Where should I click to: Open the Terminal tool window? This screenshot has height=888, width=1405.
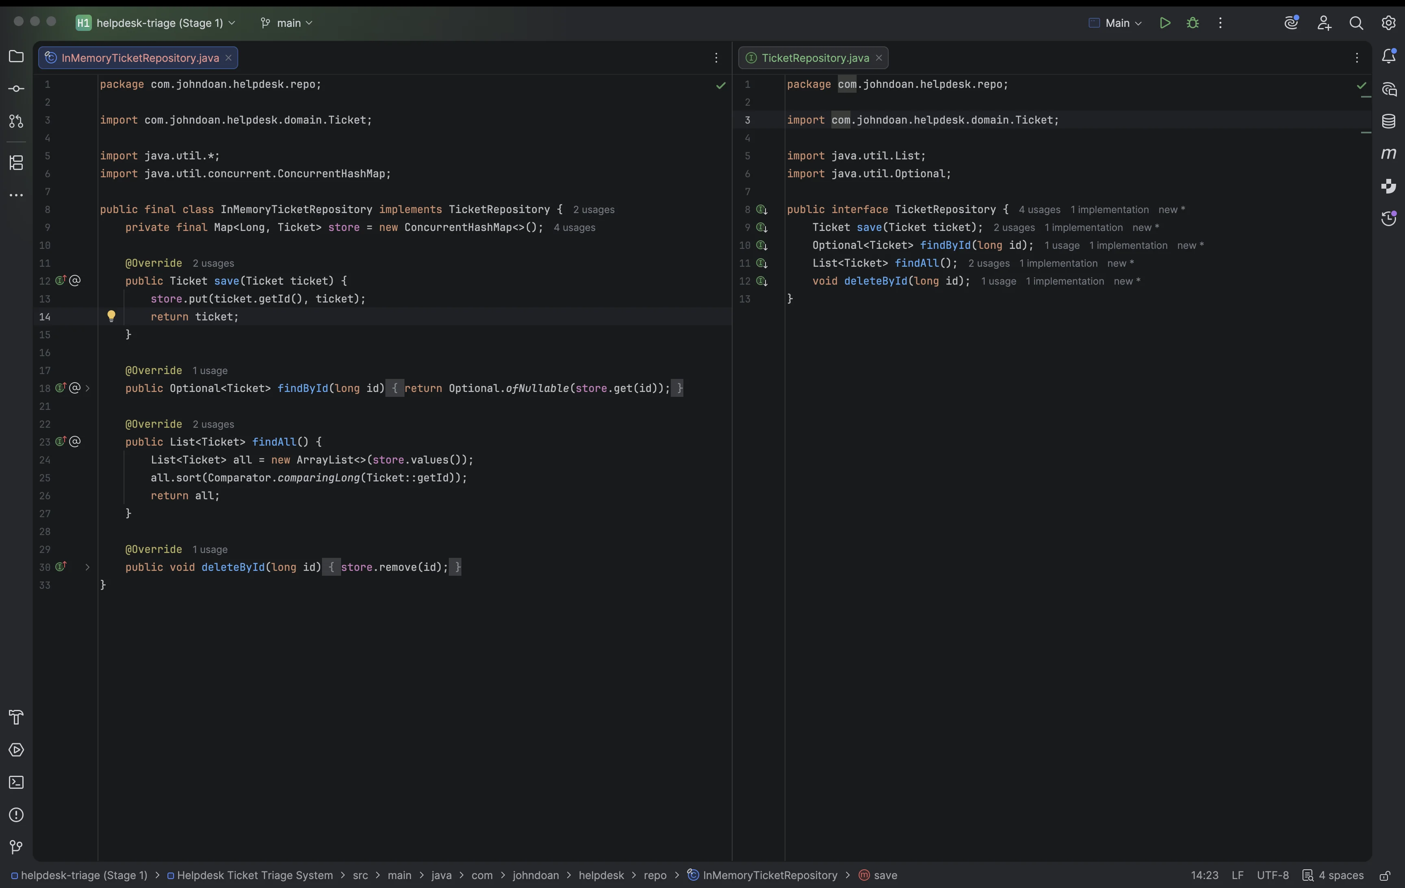[x=16, y=782]
